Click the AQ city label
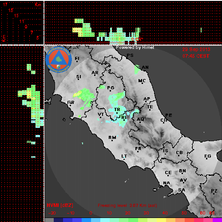 [140, 119]
